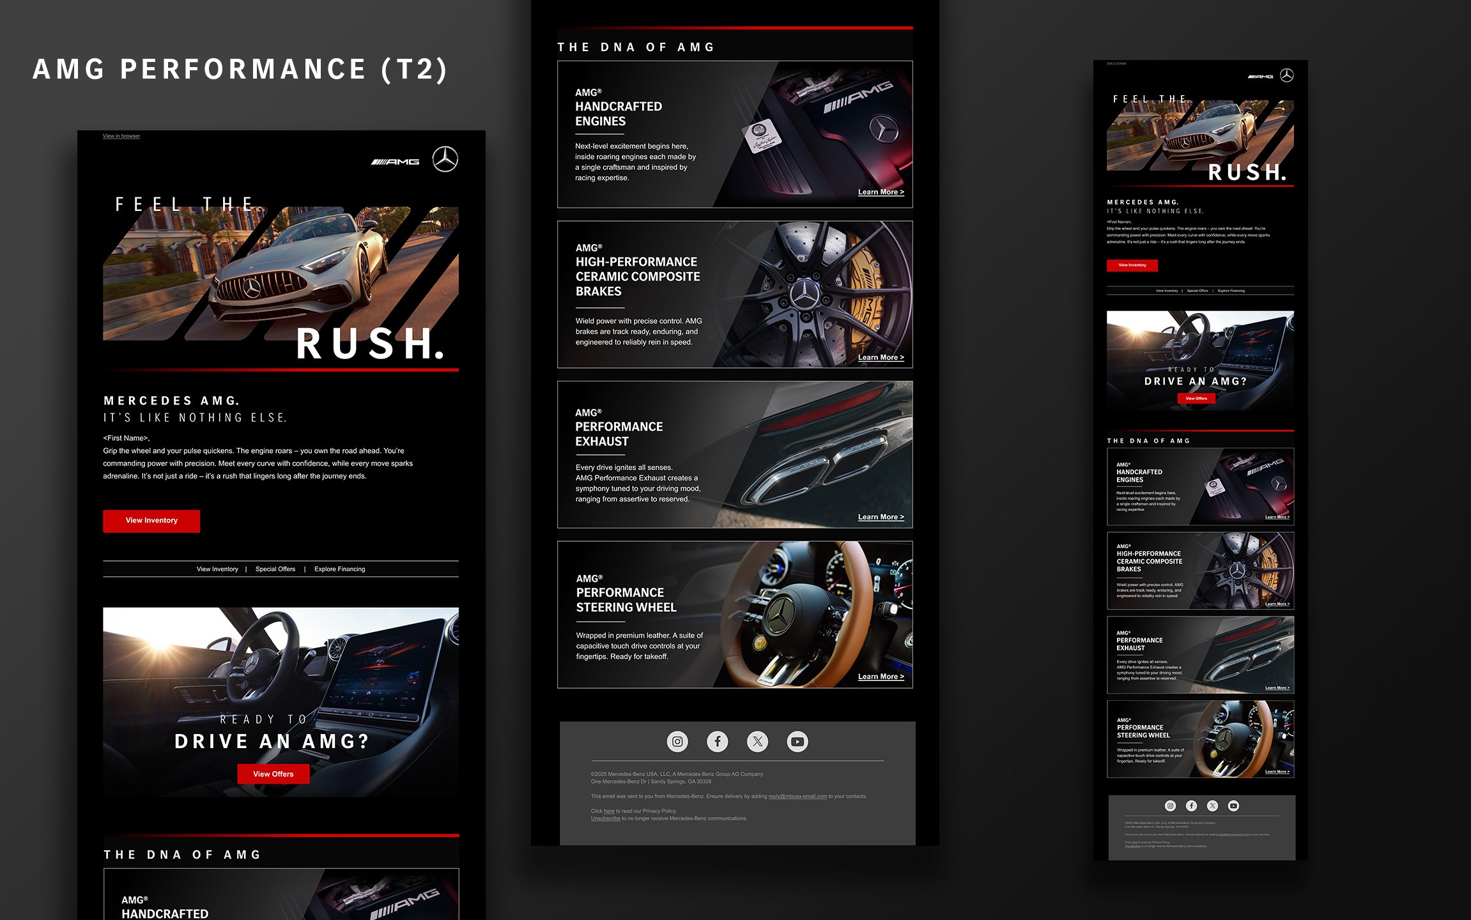
Task: Click the Feel the Rush hero car image
Action: pos(281,275)
